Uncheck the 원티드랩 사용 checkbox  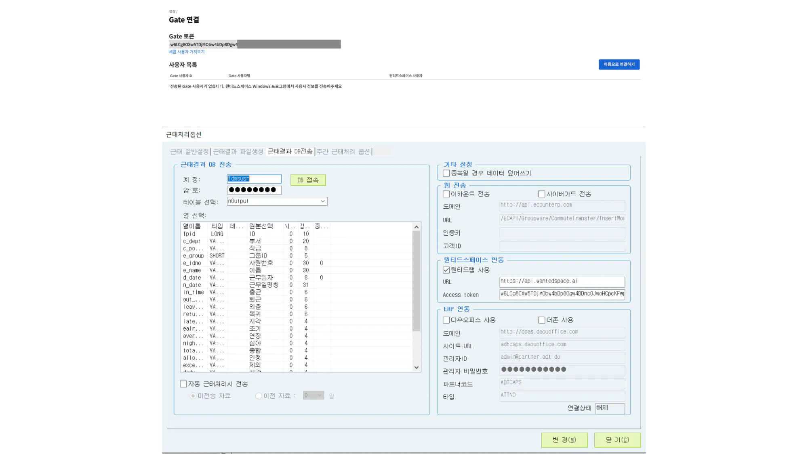446,270
